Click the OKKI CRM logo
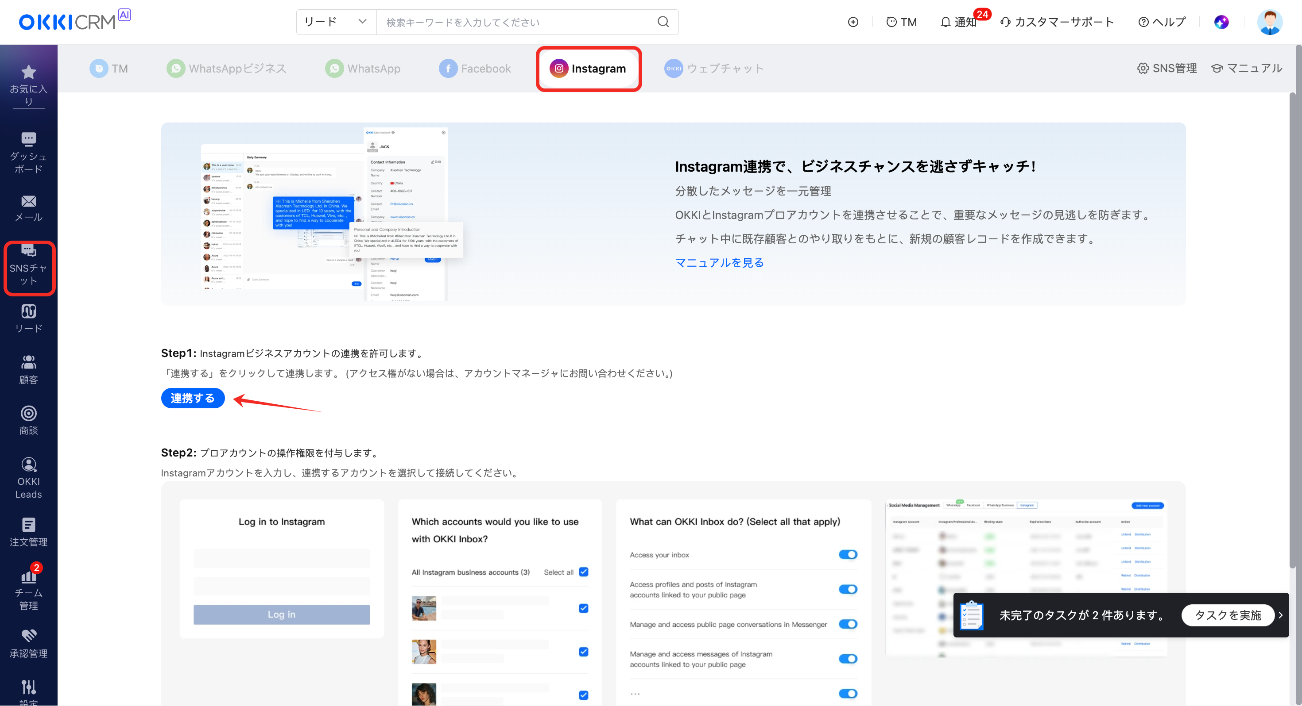Screen dimensions: 1302x706 pyautogui.click(x=74, y=21)
